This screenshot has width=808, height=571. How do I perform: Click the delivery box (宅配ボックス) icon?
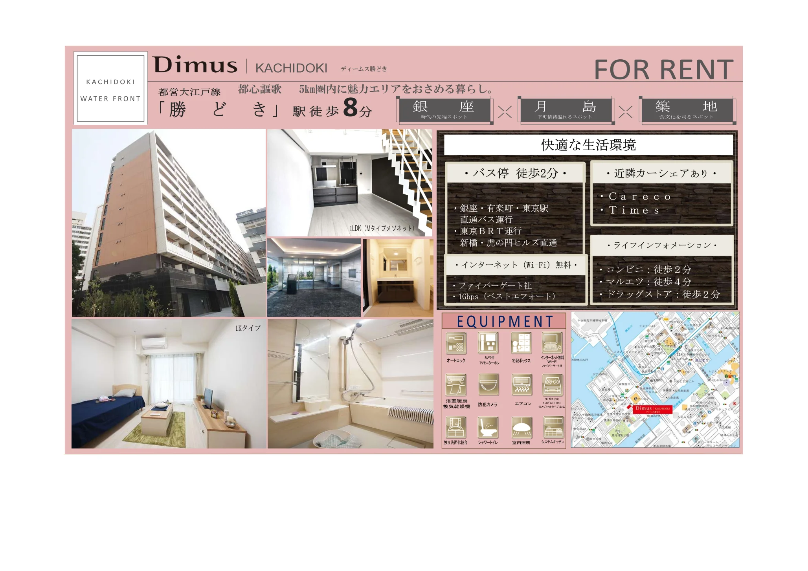[x=521, y=343]
